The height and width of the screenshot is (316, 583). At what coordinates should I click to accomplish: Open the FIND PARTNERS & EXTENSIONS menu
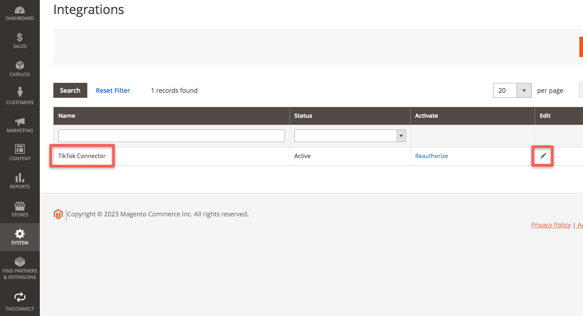(20, 266)
